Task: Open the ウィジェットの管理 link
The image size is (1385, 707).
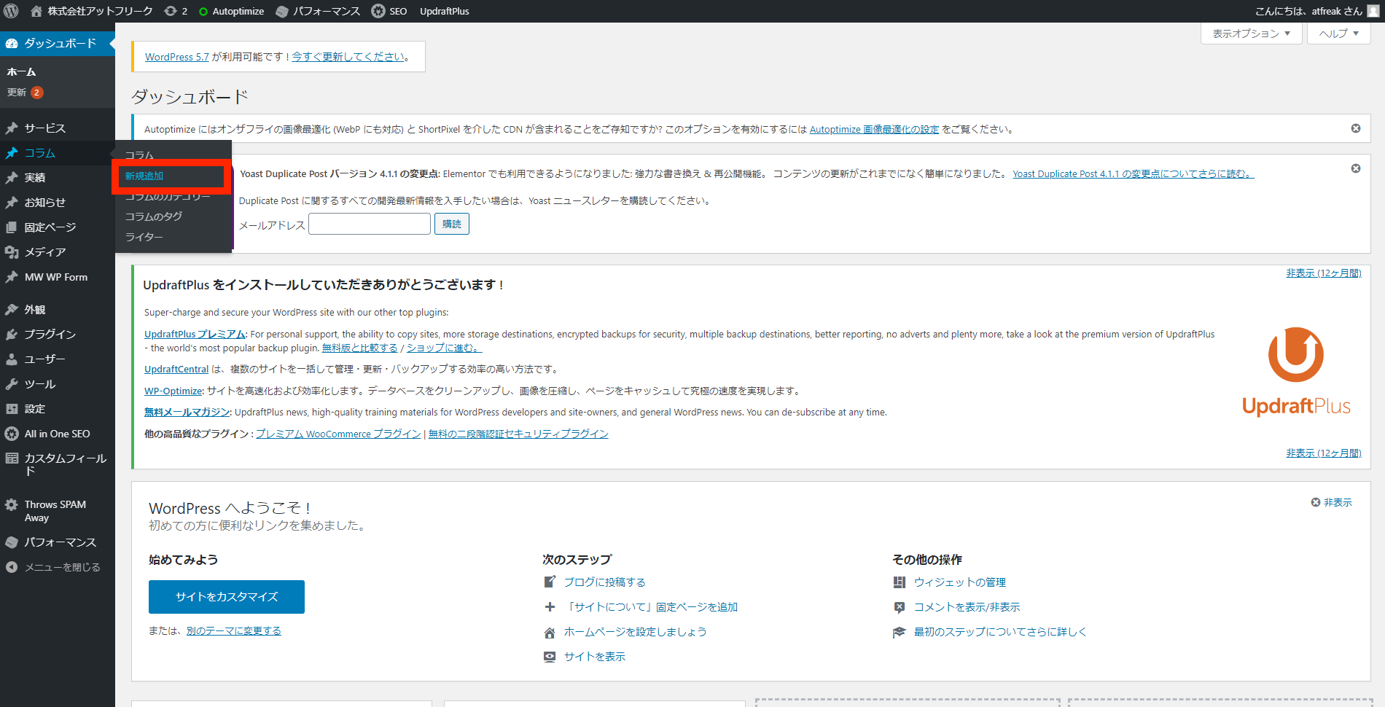Action: click(960, 582)
